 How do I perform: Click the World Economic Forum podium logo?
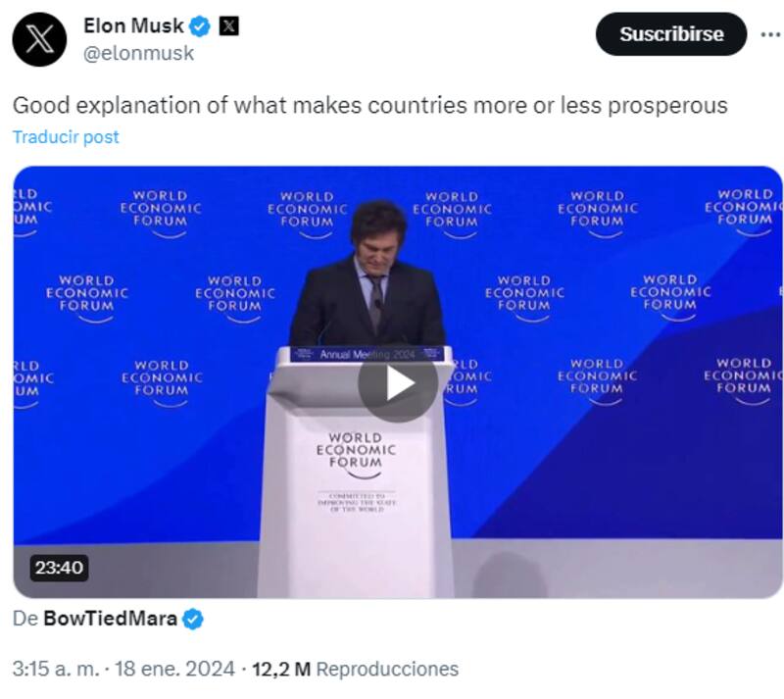point(355,453)
